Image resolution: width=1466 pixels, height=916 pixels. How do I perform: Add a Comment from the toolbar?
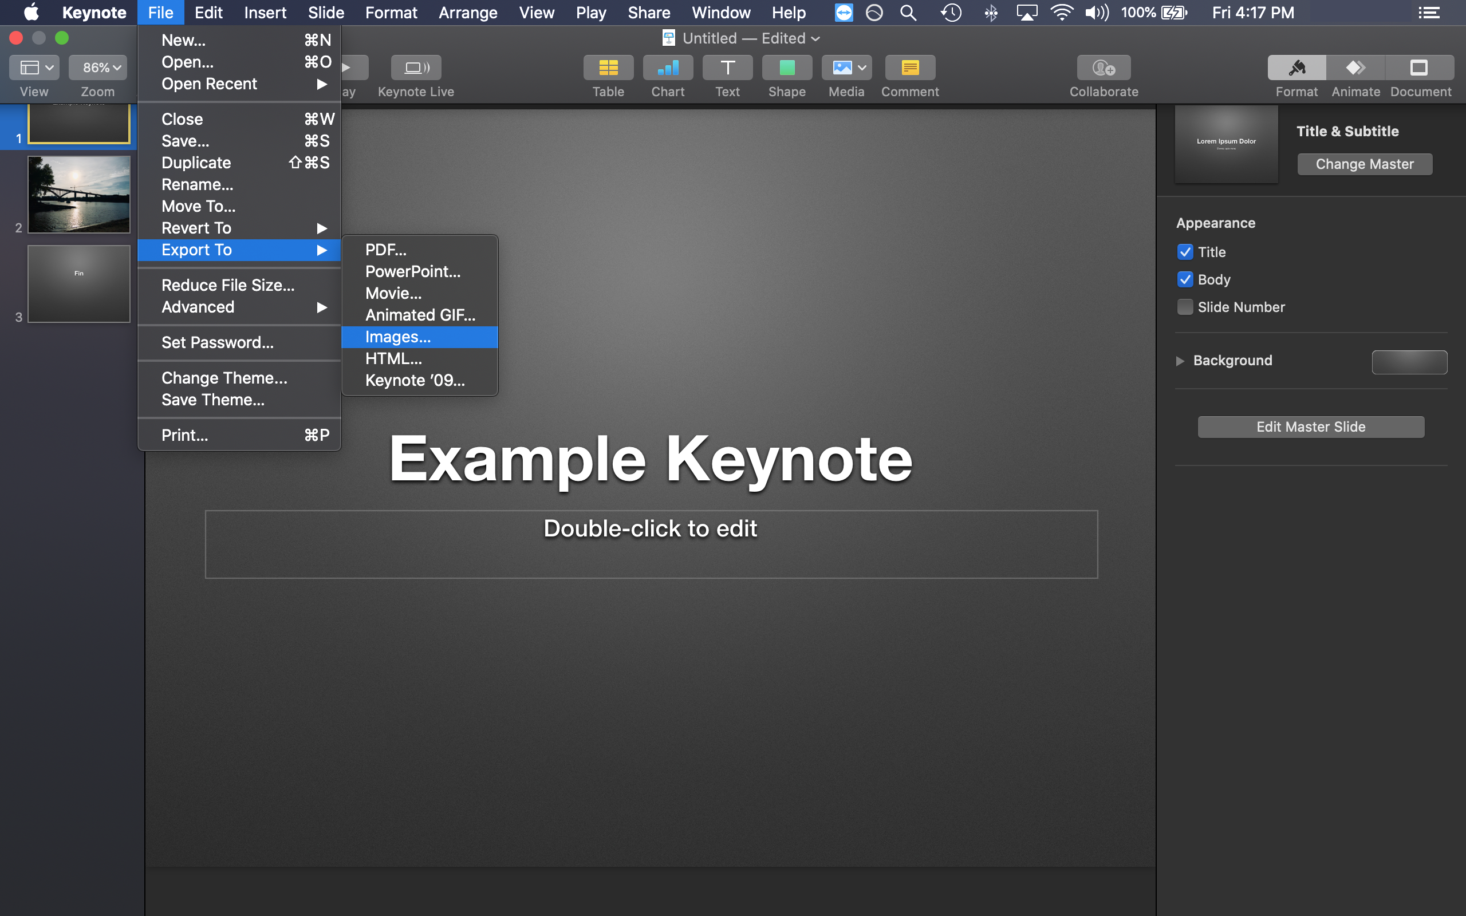(910, 67)
